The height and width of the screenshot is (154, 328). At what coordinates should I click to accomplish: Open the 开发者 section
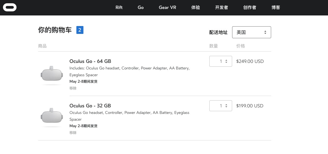(x=222, y=8)
